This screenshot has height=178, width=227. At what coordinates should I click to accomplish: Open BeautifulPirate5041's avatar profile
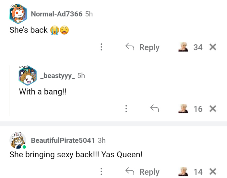pyautogui.click(x=18, y=140)
